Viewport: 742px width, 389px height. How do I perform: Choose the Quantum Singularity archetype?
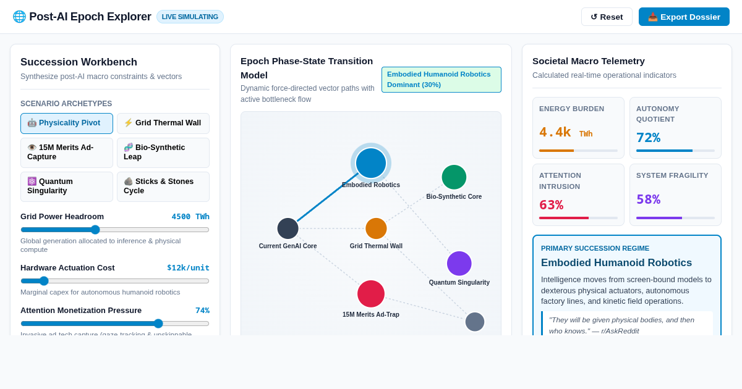(67, 186)
